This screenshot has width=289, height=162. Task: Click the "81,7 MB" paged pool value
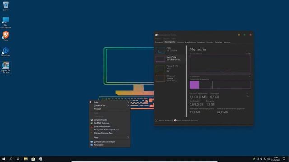tap(195, 112)
